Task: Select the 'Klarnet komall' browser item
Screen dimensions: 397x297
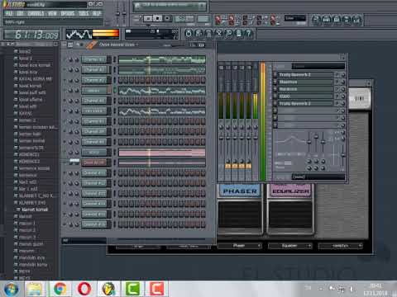Action: click(x=35, y=210)
